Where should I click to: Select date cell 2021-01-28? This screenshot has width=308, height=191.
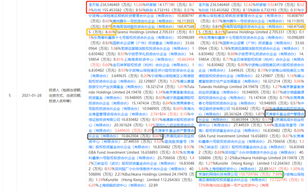[32, 95]
